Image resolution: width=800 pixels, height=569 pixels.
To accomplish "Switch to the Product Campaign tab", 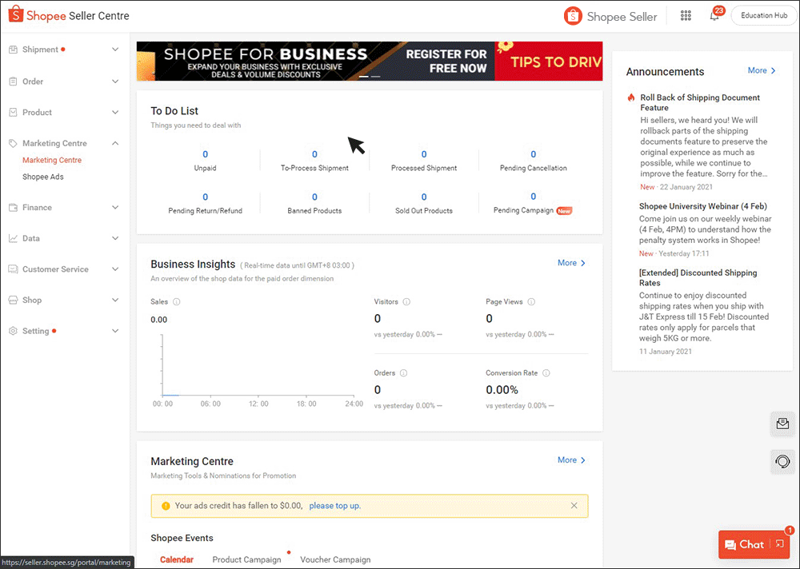I will pos(247,560).
